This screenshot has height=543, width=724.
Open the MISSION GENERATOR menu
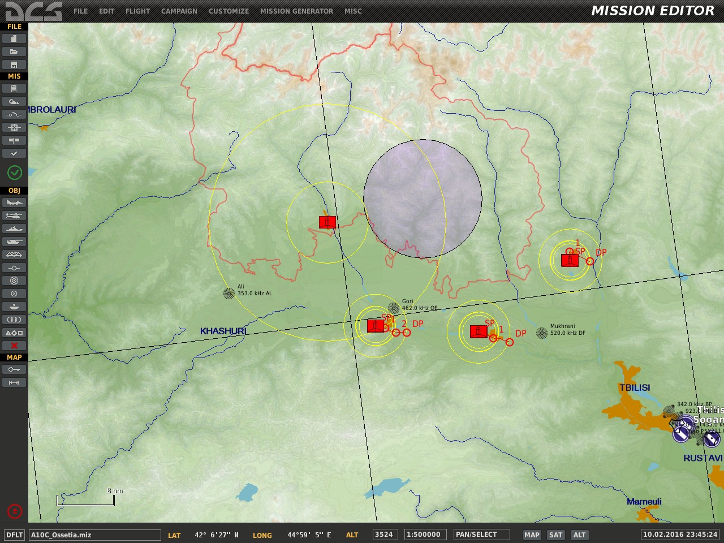296,11
